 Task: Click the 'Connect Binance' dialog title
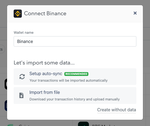click(x=45, y=13)
